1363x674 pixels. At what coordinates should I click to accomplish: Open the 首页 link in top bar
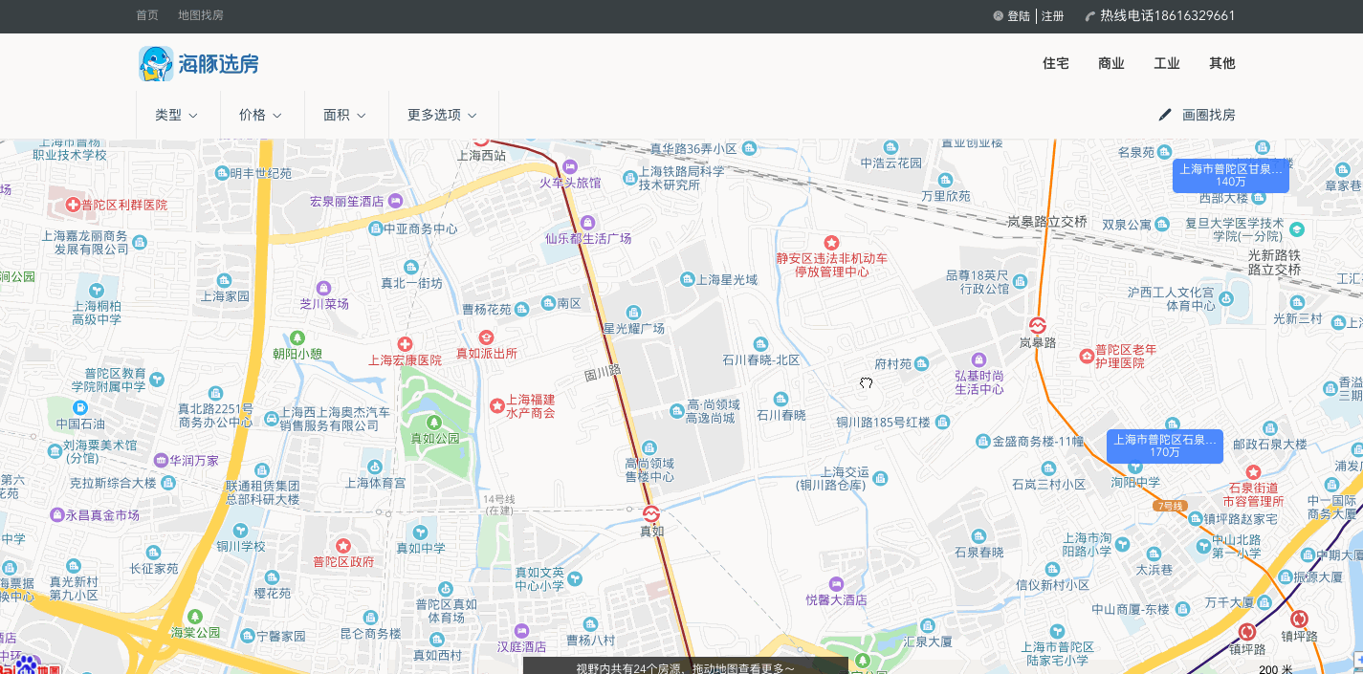[x=147, y=15]
